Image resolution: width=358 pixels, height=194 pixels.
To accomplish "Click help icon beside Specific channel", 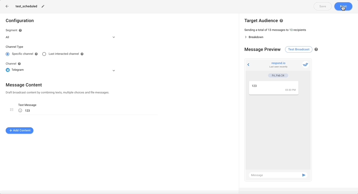I will click(x=36, y=54).
